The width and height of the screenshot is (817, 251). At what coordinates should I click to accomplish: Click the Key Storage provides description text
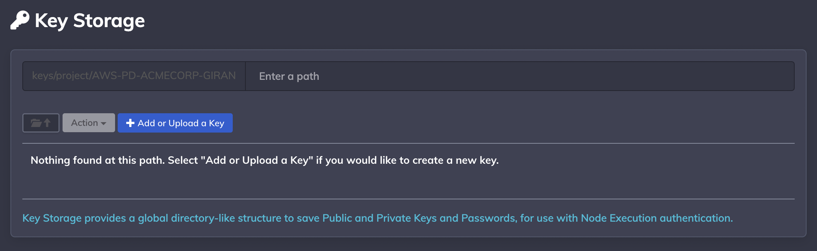[x=378, y=218]
